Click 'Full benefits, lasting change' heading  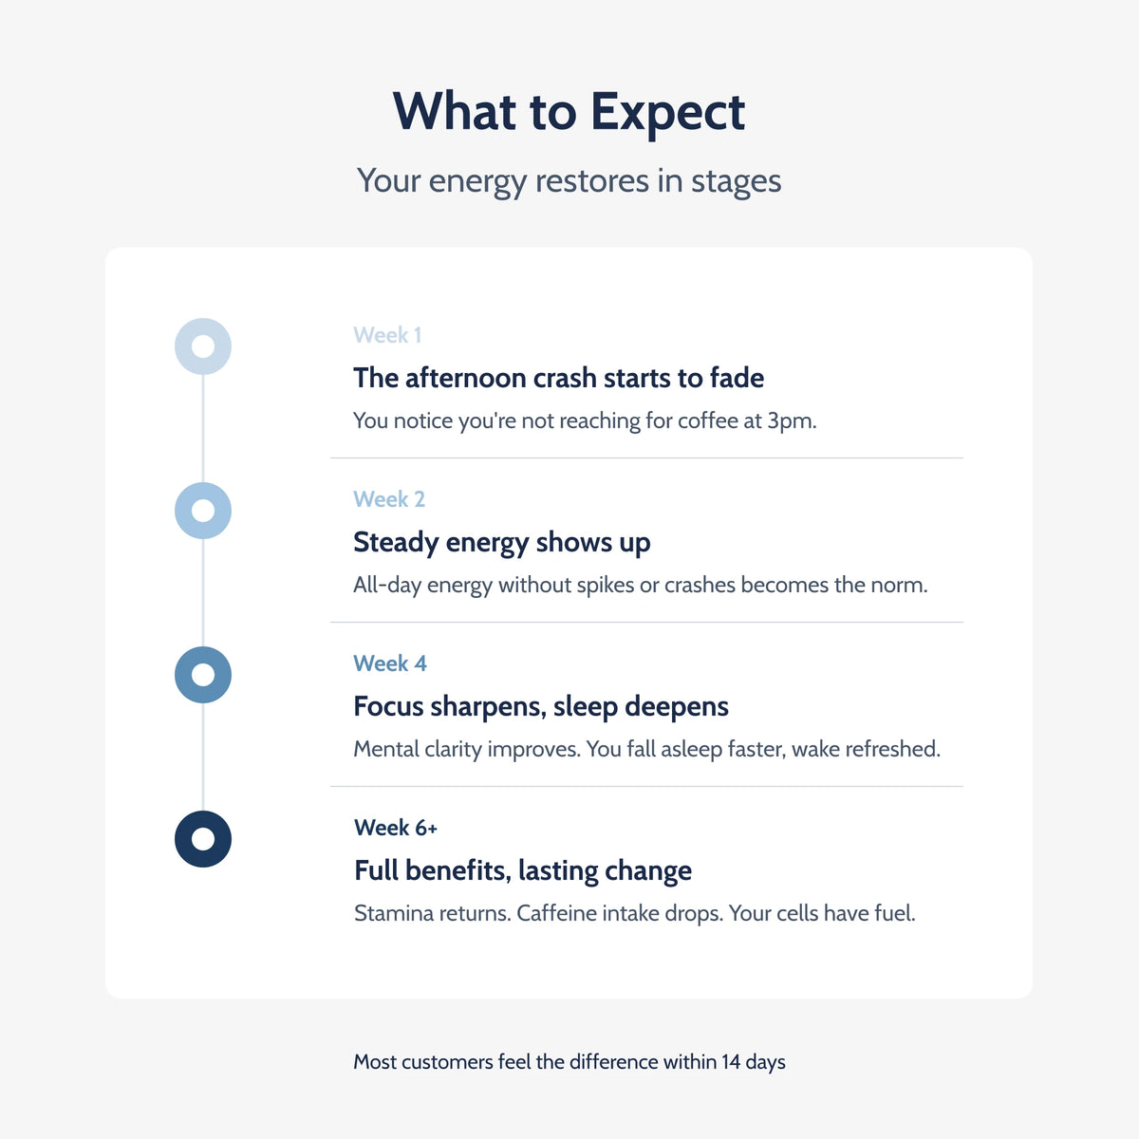click(523, 871)
